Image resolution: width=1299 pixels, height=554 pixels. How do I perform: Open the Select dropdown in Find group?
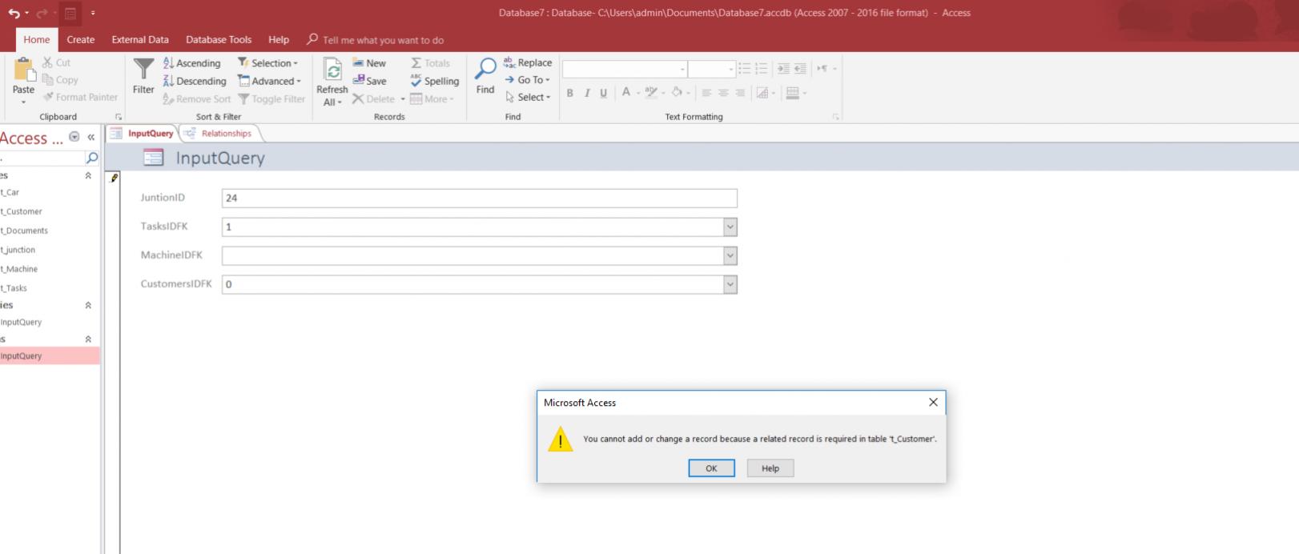(527, 97)
